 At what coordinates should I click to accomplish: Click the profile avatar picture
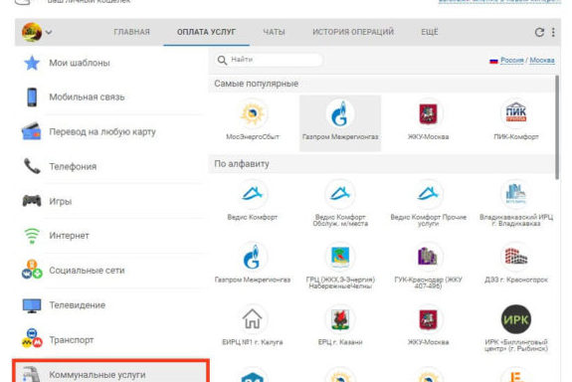[32, 32]
